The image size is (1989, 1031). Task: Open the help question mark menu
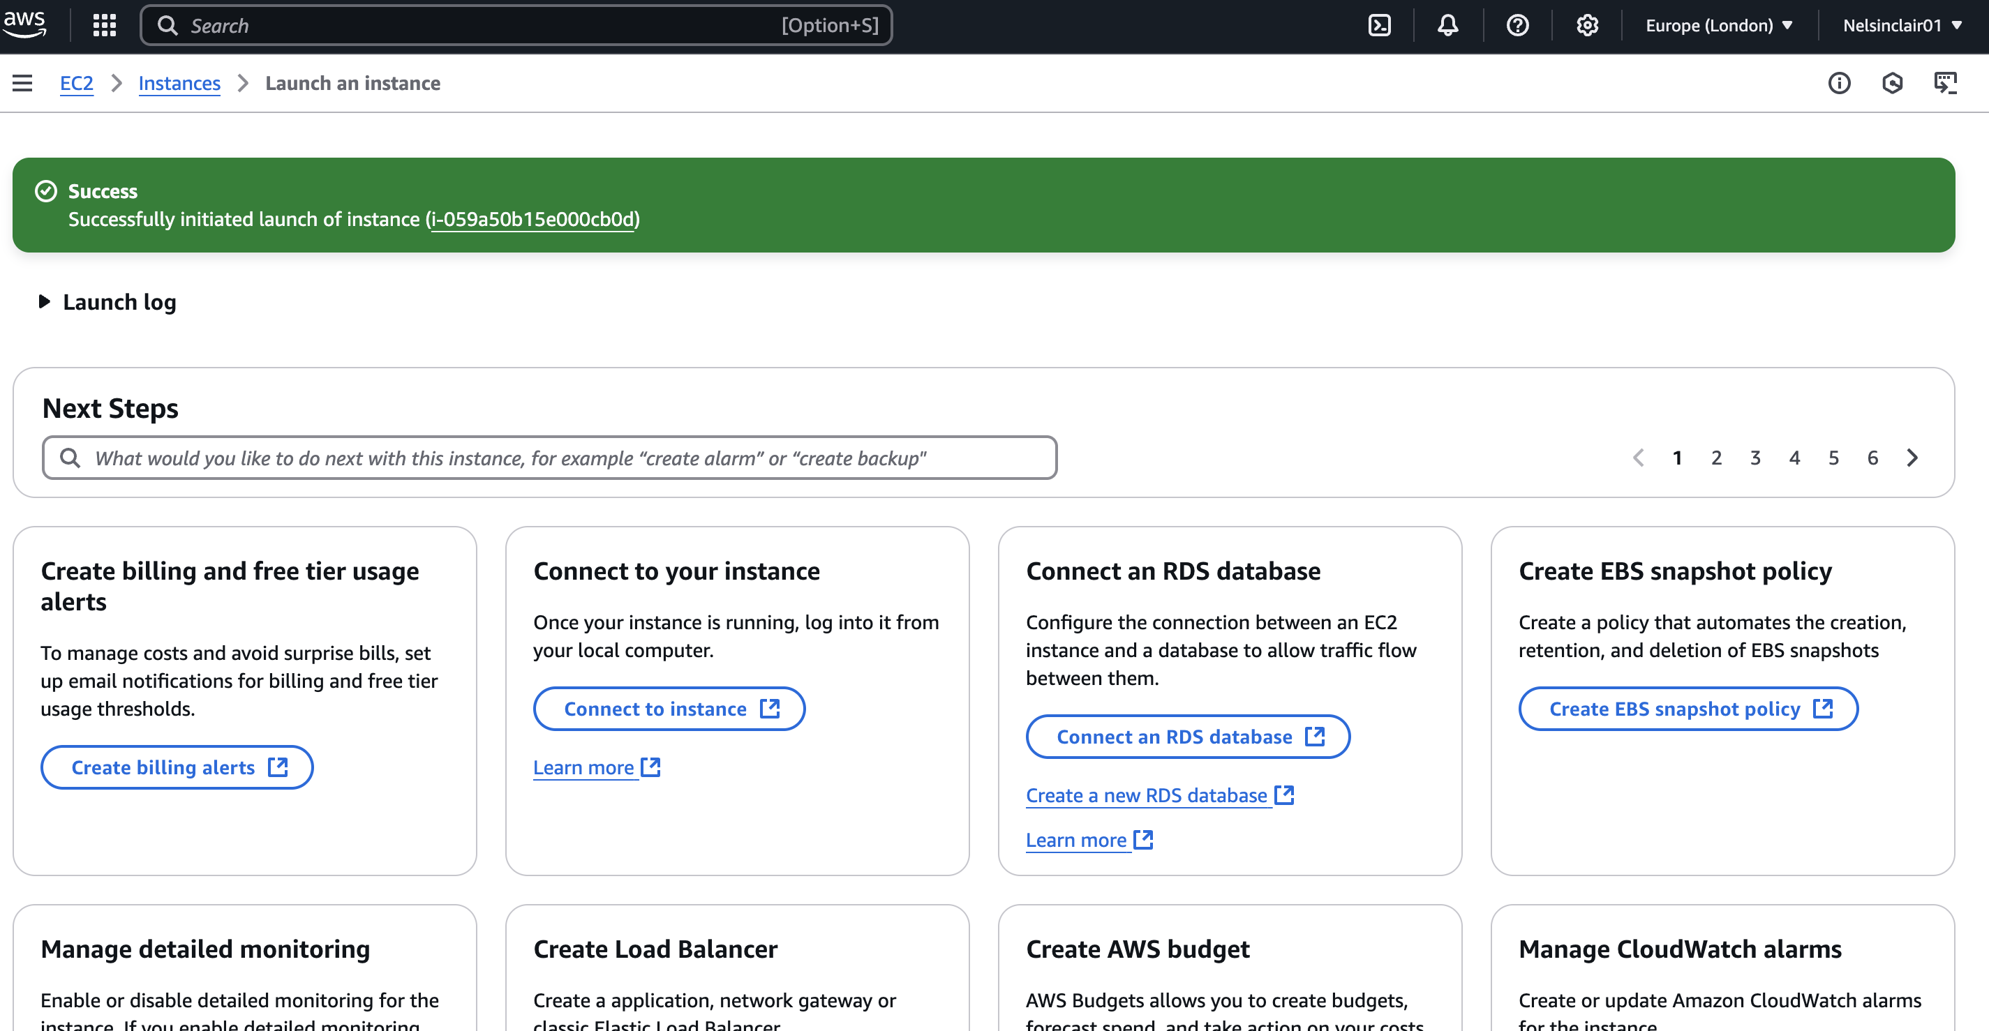click(1517, 26)
